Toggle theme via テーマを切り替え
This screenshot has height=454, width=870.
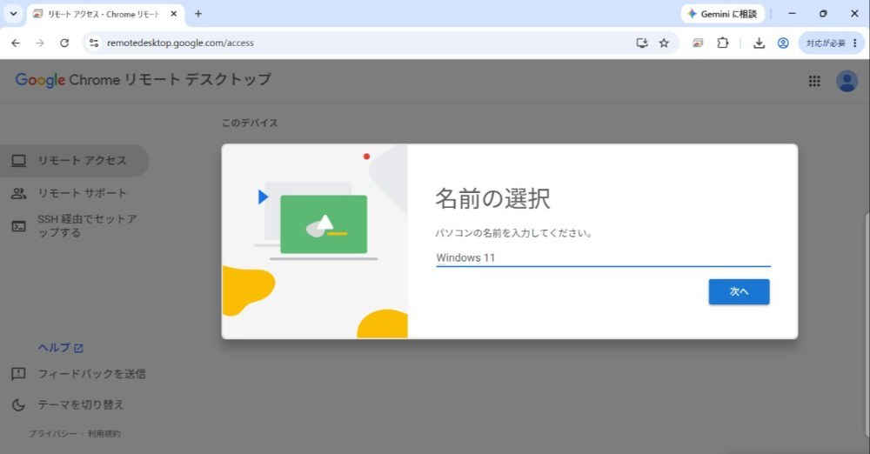click(x=68, y=404)
